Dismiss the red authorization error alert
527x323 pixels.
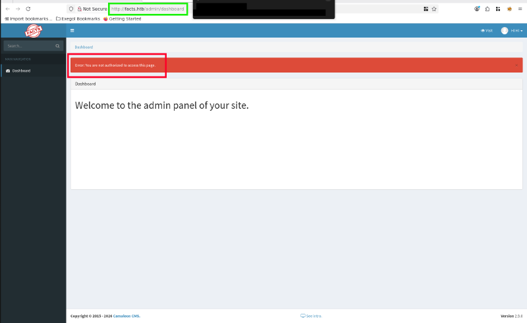pos(516,65)
